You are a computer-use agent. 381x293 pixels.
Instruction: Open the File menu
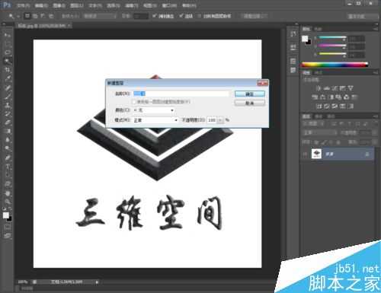tap(23, 5)
